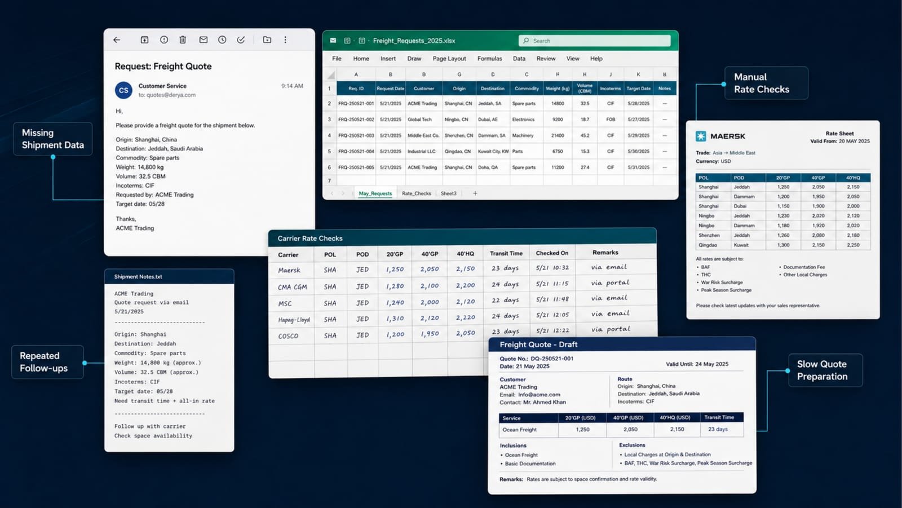Select column G header in spreadsheet
Screen dimensions: 902x508
[x=459, y=74]
